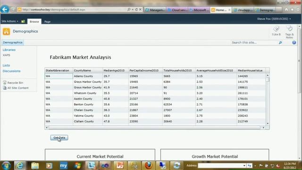Open the SharePoint help icon
The image size is (302, 170).
pos(294,42)
